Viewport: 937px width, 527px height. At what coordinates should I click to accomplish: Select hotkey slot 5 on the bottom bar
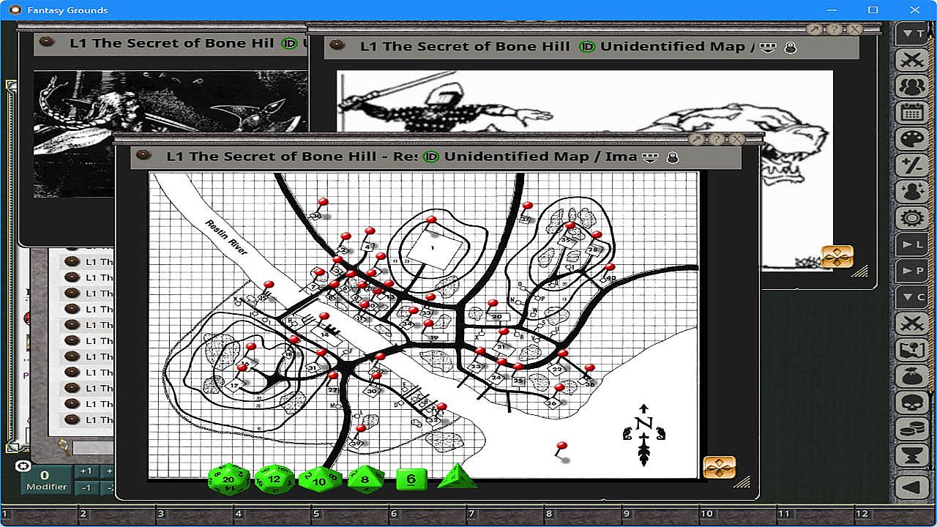tap(350, 515)
